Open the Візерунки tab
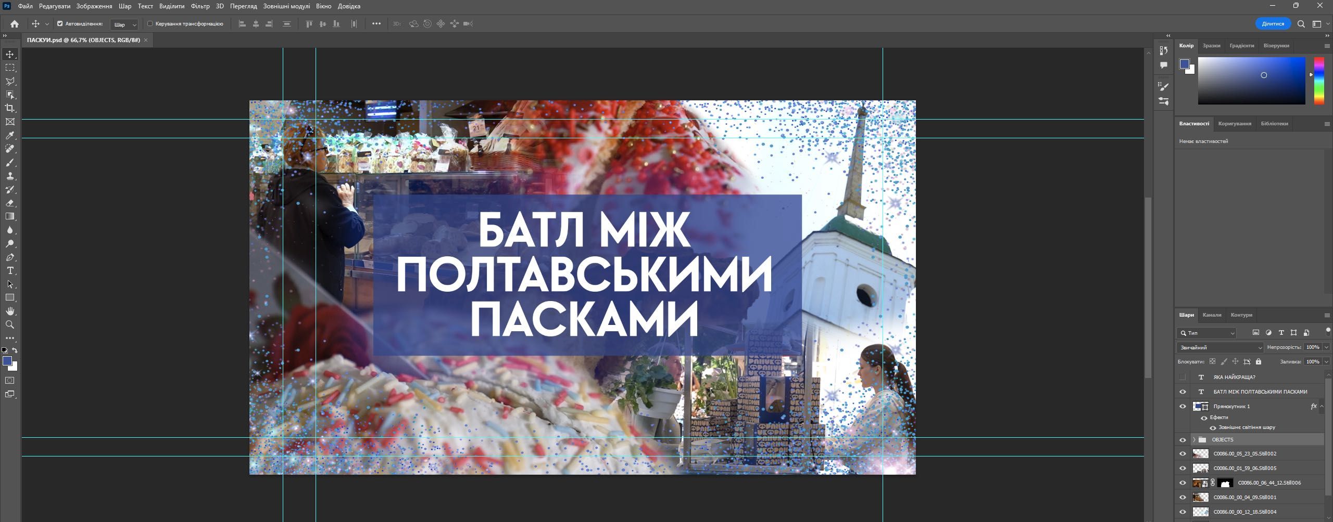Screen dimensions: 1333x522 coord(1276,46)
